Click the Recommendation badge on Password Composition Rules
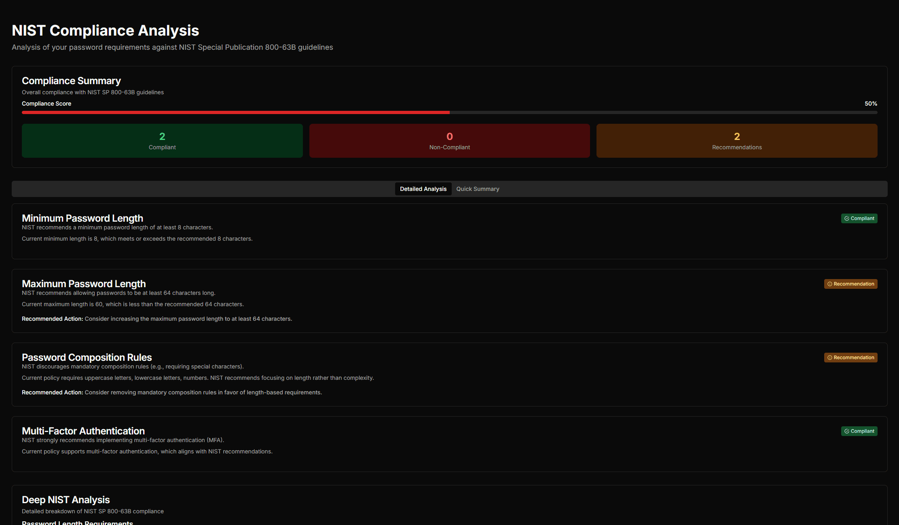Screen dimensions: 899x525 [850, 358]
